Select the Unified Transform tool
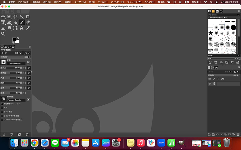Screen dimensions: 241x150 tap(3, 22)
